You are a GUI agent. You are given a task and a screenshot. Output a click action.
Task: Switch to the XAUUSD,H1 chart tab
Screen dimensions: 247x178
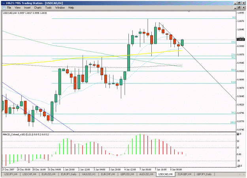click(x=89, y=174)
